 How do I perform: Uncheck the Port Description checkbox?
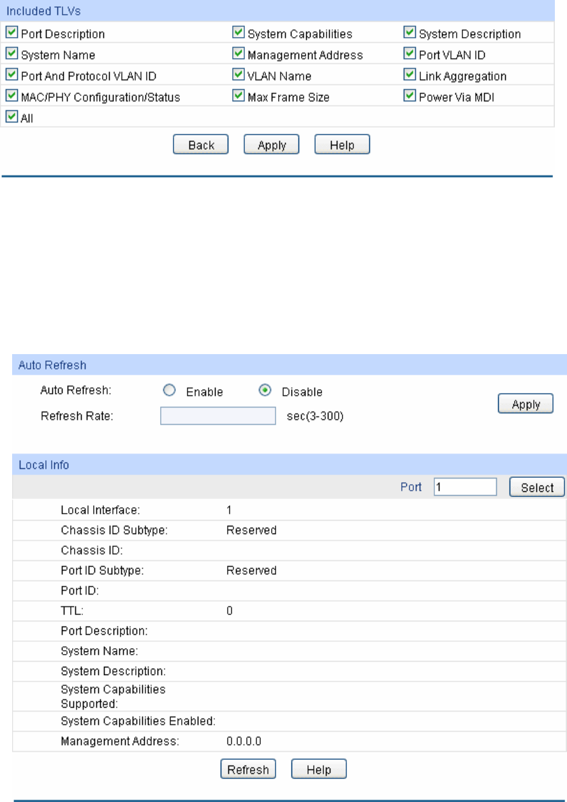coord(11,33)
